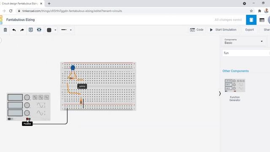
Task: Select sine wave on function generator
Action: pyautogui.click(x=41, y=98)
